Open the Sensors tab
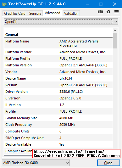The height and width of the screenshot is (168, 122). tap(35, 14)
